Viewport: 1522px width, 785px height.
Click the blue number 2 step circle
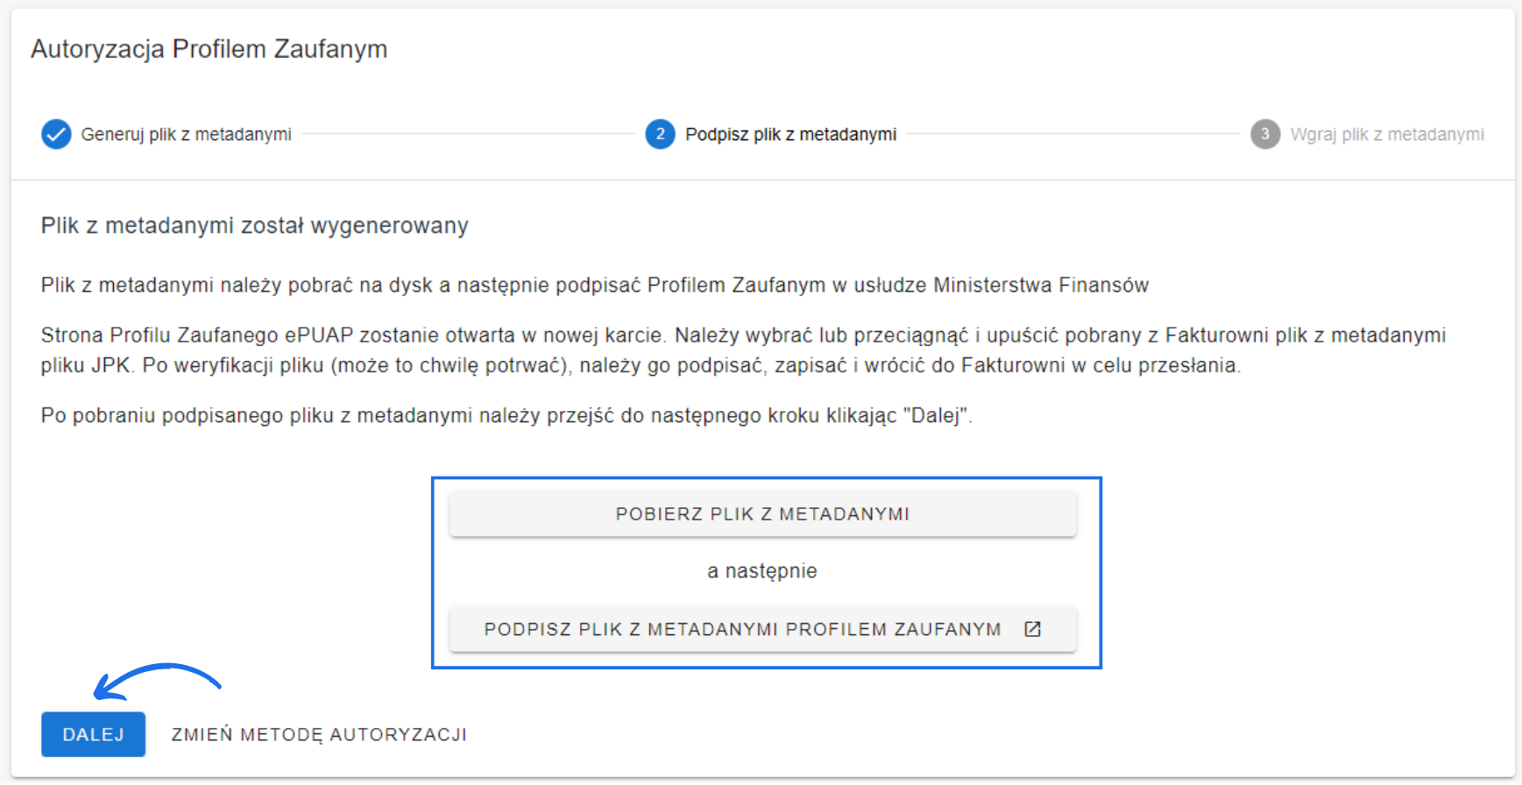click(660, 134)
